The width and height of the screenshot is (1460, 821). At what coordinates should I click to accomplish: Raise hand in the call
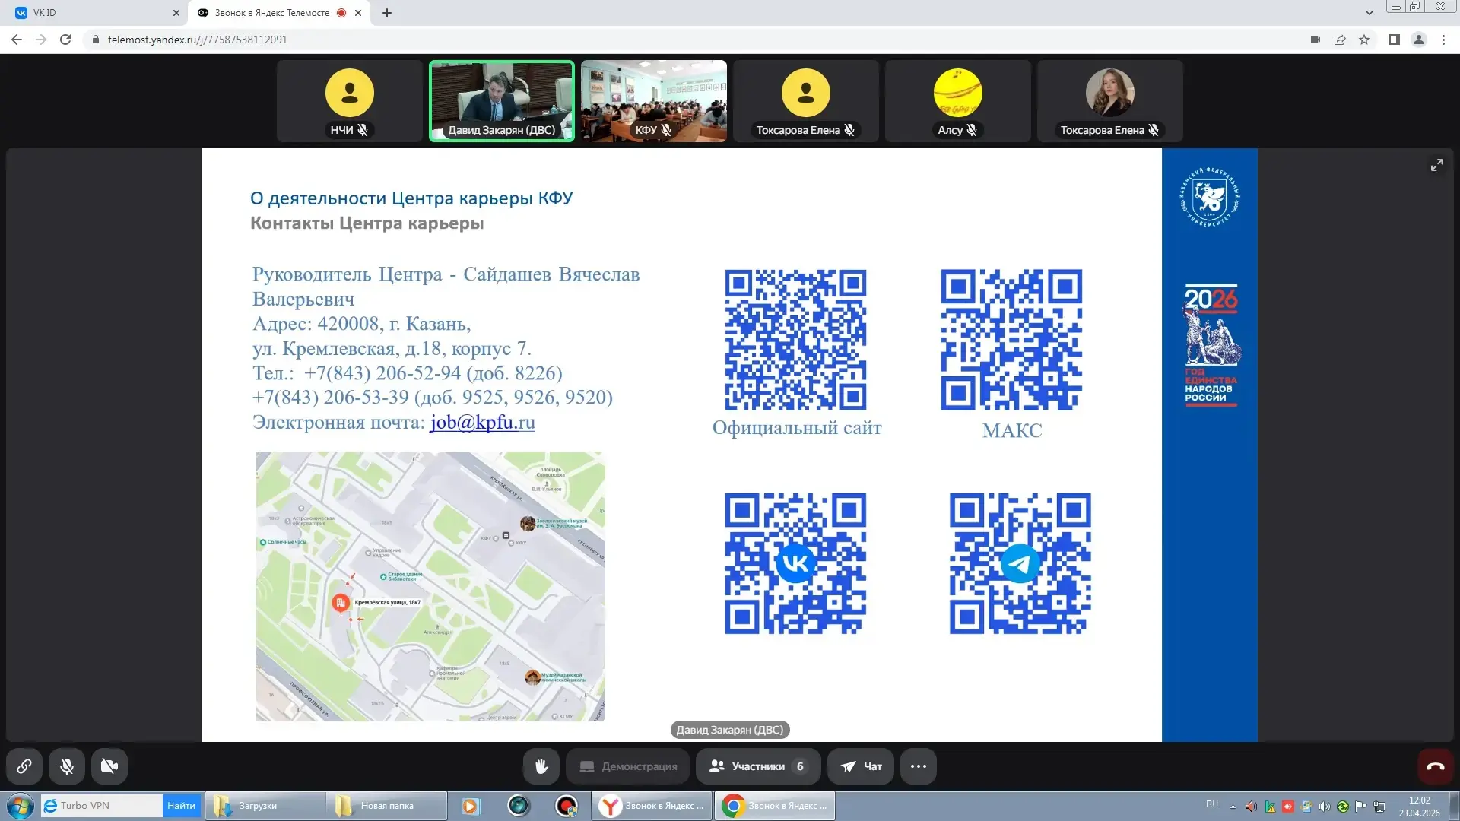point(541,766)
